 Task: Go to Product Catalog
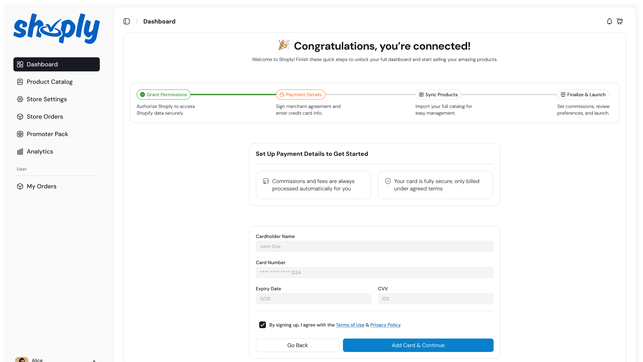click(57, 82)
